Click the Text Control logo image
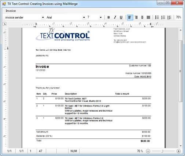Screen dimensions: 185x156 point(63,35)
